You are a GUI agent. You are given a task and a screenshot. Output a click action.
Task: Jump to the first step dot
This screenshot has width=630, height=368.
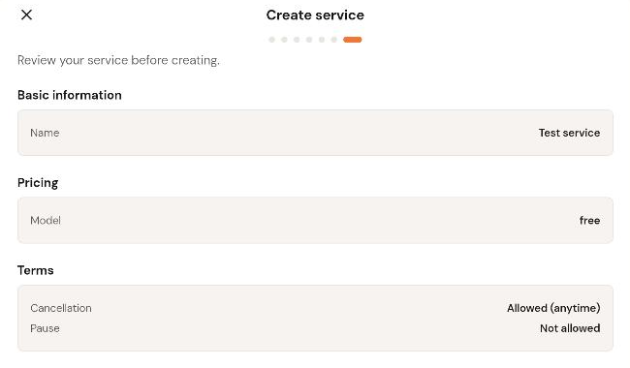click(x=272, y=40)
